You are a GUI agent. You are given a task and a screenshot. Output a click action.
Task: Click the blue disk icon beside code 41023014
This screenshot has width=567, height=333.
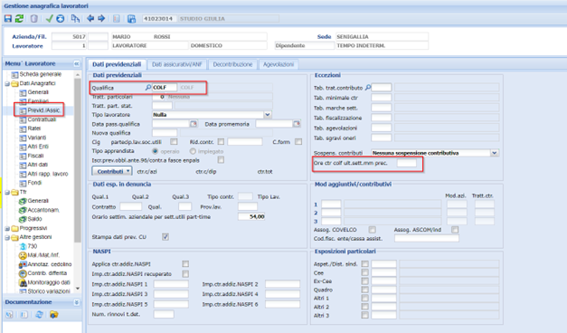131,19
